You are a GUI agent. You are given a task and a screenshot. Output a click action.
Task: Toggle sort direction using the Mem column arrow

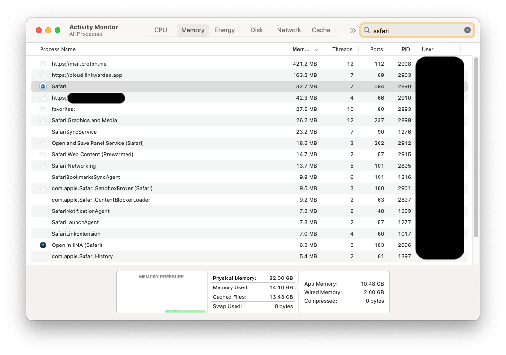[316, 49]
